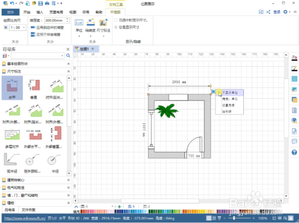The width and height of the screenshot is (299, 223).
Task: Open the settings gear near 登录
Action: [286, 12]
